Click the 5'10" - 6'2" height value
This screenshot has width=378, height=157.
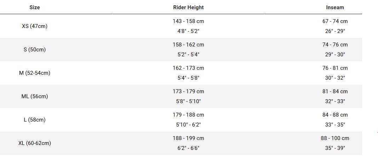188,125
